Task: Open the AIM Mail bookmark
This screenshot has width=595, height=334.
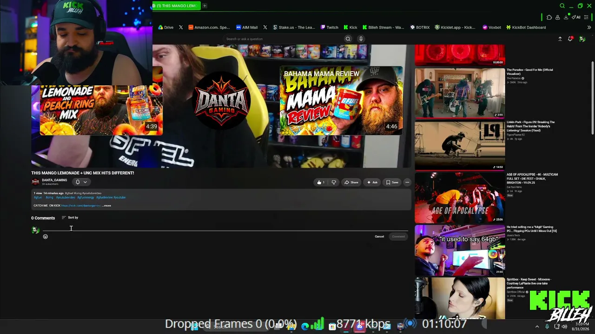Action: [x=247, y=27]
